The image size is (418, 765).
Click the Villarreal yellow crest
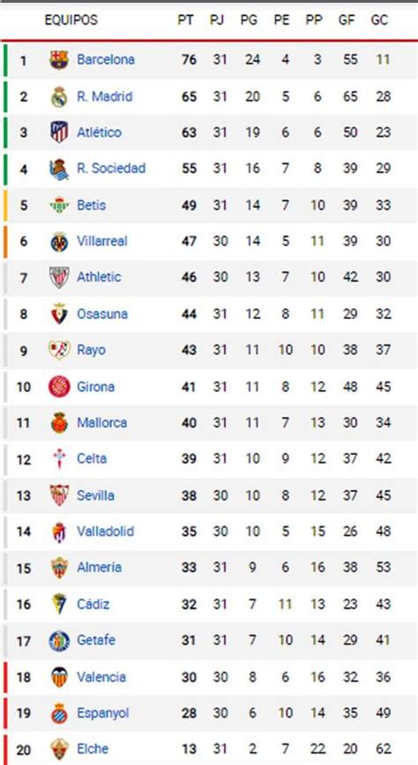(59, 241)
